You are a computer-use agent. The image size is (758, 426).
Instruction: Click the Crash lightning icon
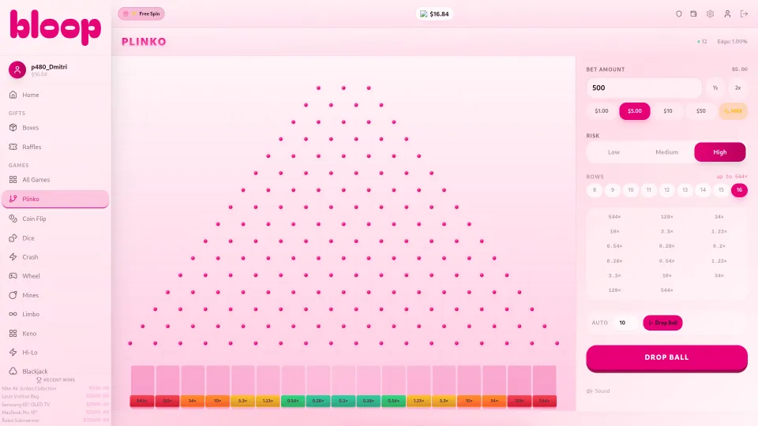click(x=13, y=257)
